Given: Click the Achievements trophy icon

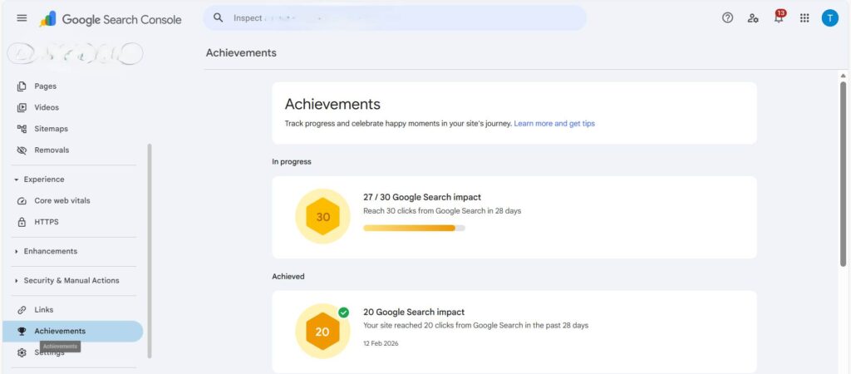Looking at the screenshot, I should pos(22,331).
